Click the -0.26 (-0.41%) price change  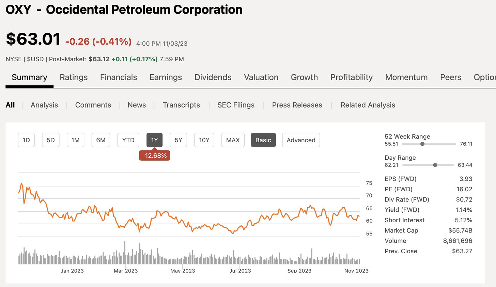[98, 42]
